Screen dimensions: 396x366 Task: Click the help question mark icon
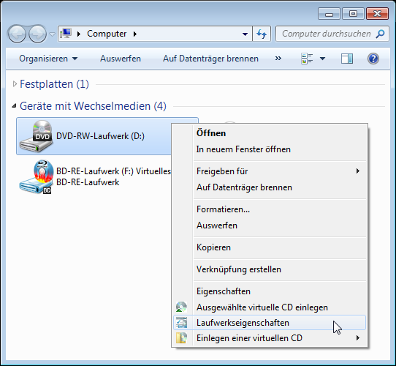[373, 59]
